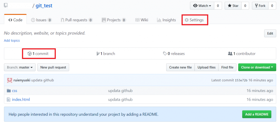Open the css folder
Image resolution: width=280 pixels, height=125 pixels.
[14, 91]
